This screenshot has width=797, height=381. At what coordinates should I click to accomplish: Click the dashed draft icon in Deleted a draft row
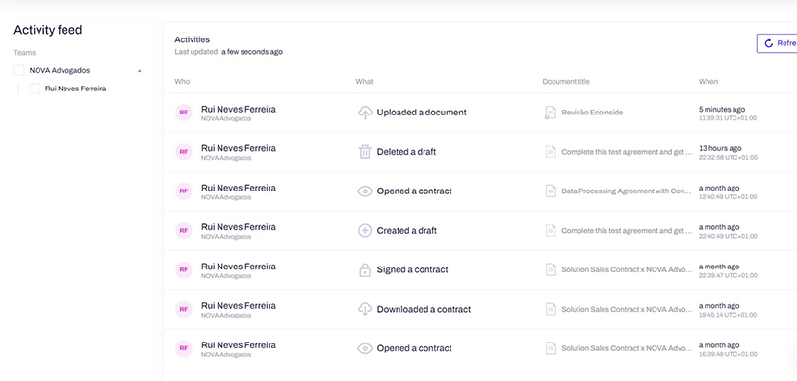pos(551,152)
